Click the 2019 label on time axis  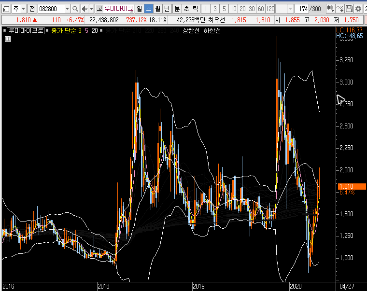pyautogui.click(x=198, y=286)
